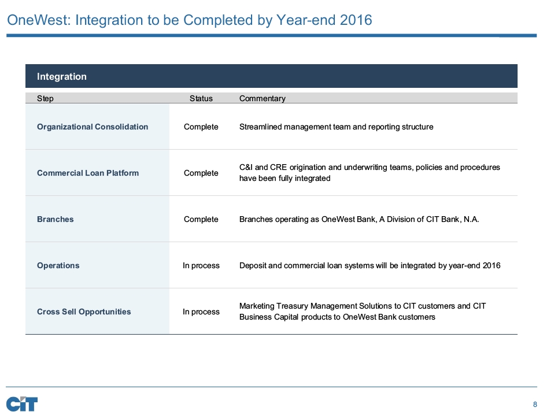Click the Operations row label
This screenshot has height=419, width=554.
pyautogui.click(x=58, y=265)
